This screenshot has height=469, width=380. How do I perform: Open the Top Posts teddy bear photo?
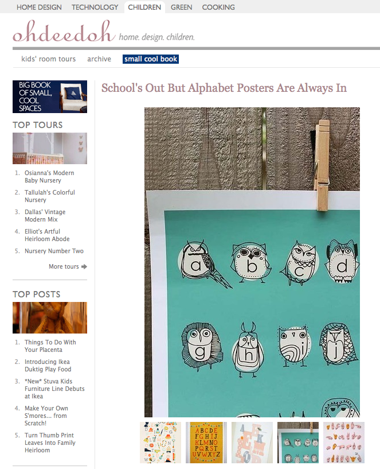50,317
